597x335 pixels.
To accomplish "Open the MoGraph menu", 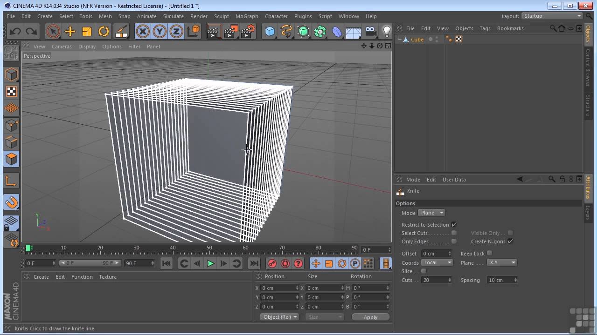I will pyautogui.click(x=247, y=16).
